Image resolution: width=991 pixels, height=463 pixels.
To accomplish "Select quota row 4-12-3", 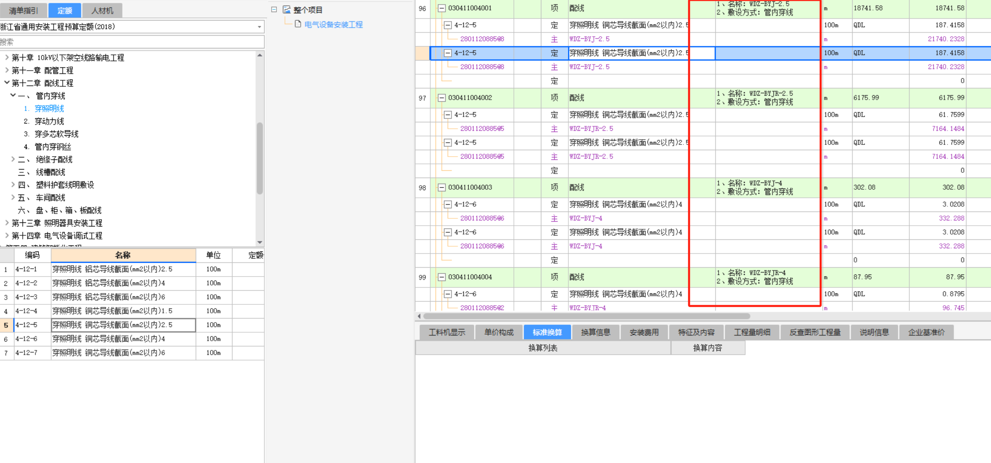I will [132, 297].
